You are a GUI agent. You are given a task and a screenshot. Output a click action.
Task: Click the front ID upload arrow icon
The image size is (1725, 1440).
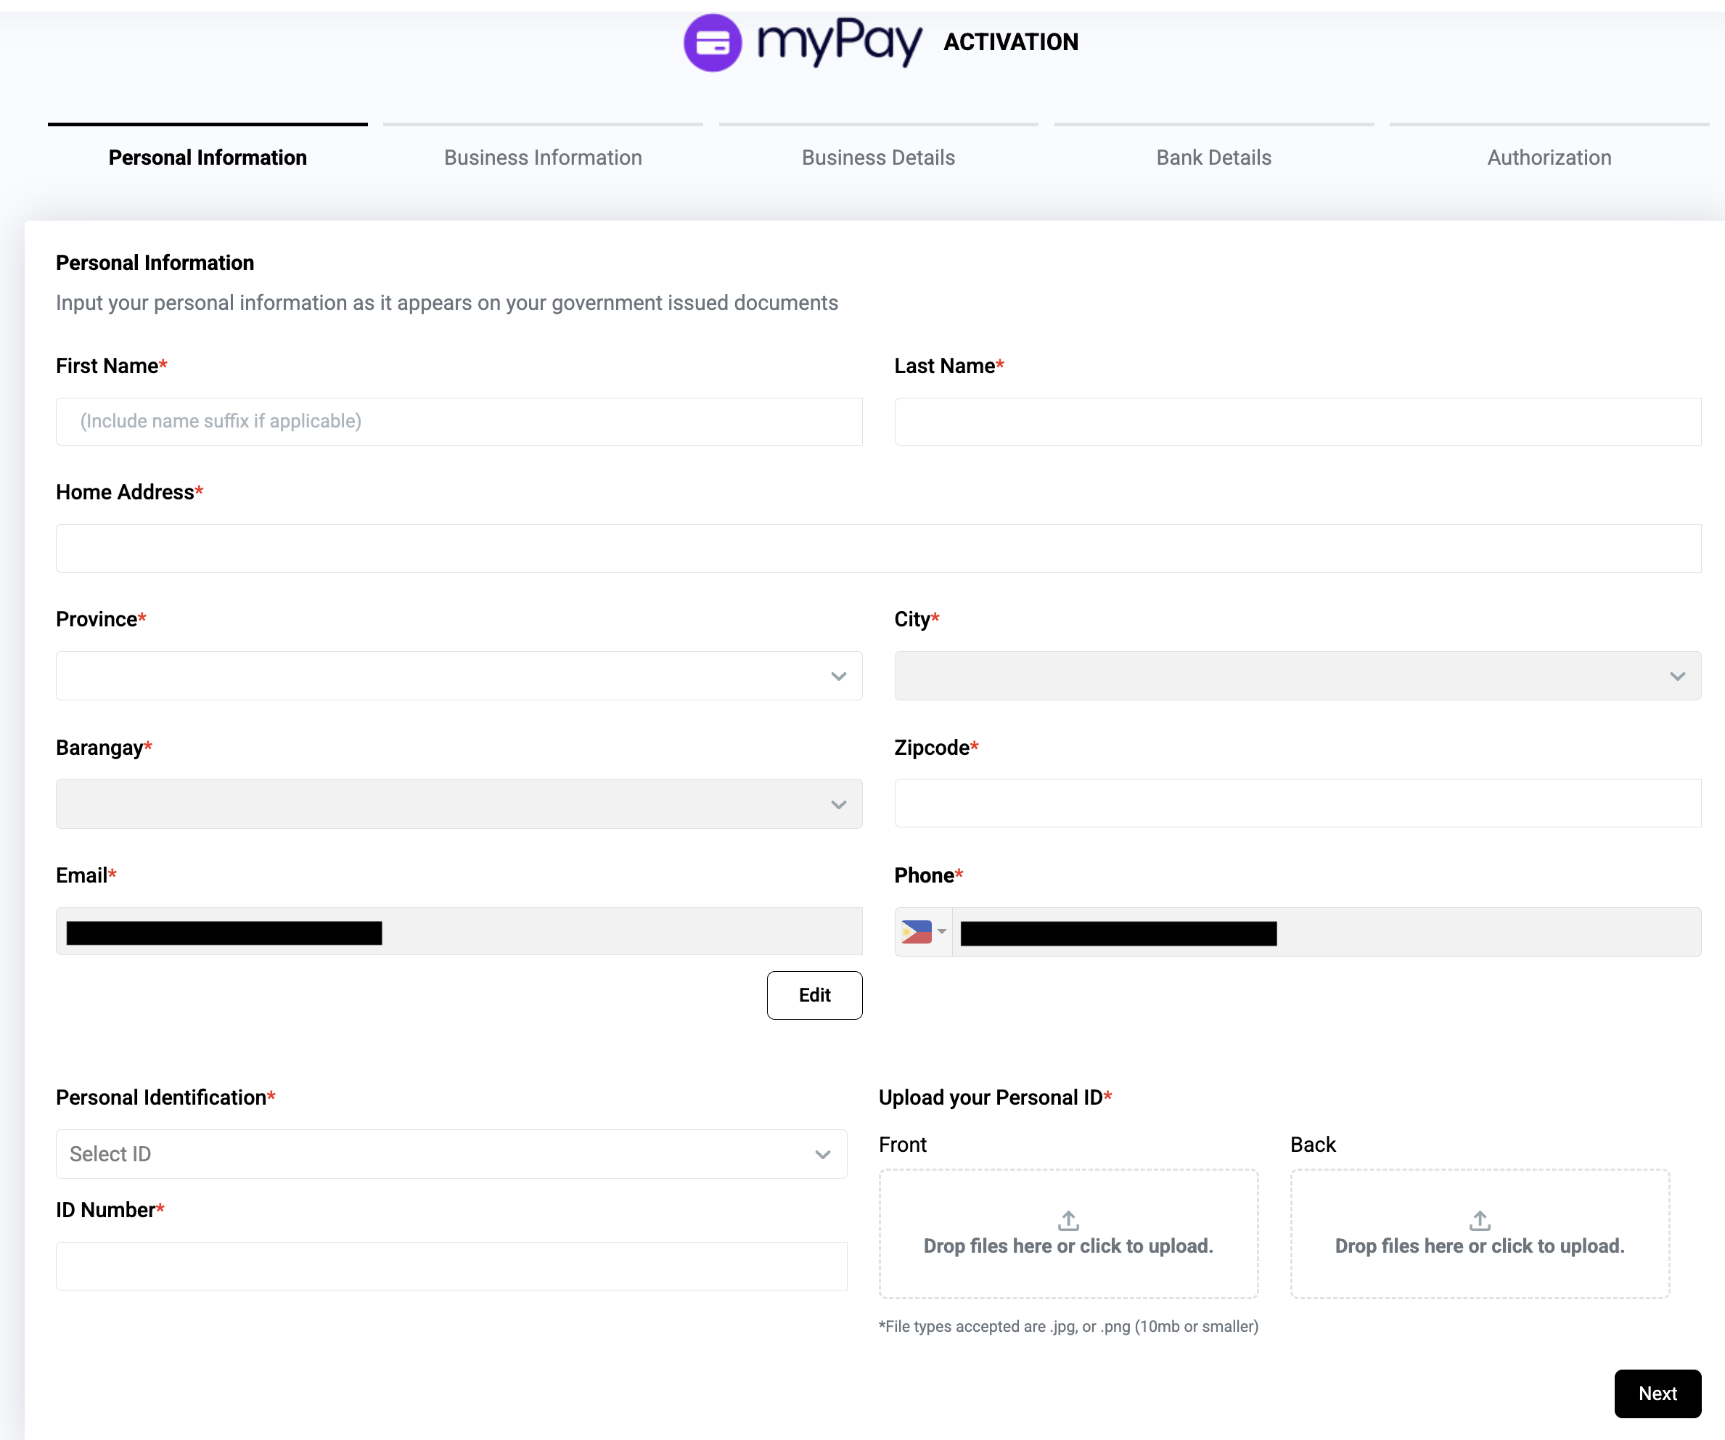pos(1068,1220)
